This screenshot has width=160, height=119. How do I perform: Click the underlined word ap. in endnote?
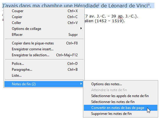(x=120, y=16)
